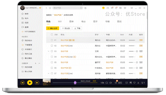The image size is (166, 95).
Task: Switch to the 电台 results tab
Action: 84,21
